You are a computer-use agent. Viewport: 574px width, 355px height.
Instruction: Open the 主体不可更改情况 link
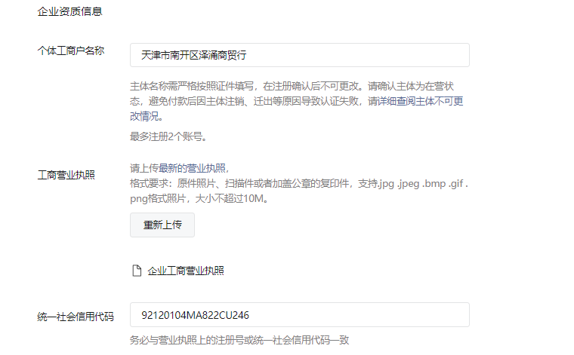297,109
